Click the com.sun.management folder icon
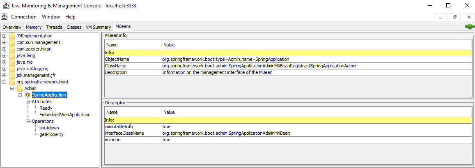The width and height of the screenshot is (475, 168). [x=12, y=42]
